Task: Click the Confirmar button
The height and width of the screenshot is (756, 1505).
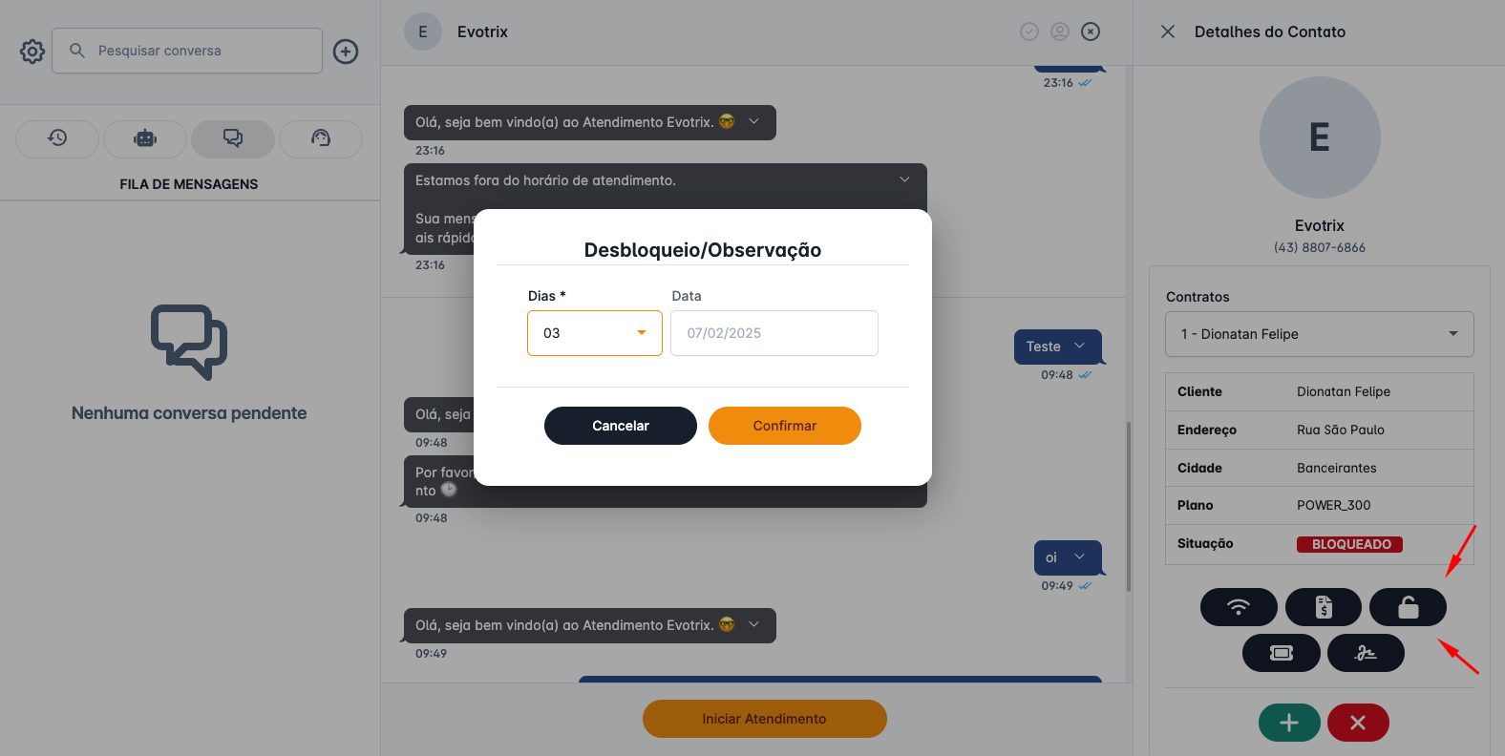Action: (x=784, y=426)
